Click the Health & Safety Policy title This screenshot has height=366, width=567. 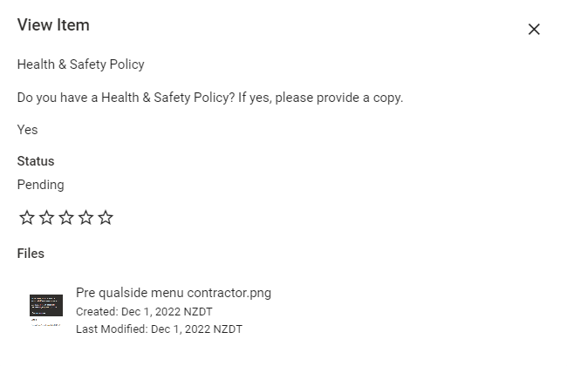[x=80, y=64]
